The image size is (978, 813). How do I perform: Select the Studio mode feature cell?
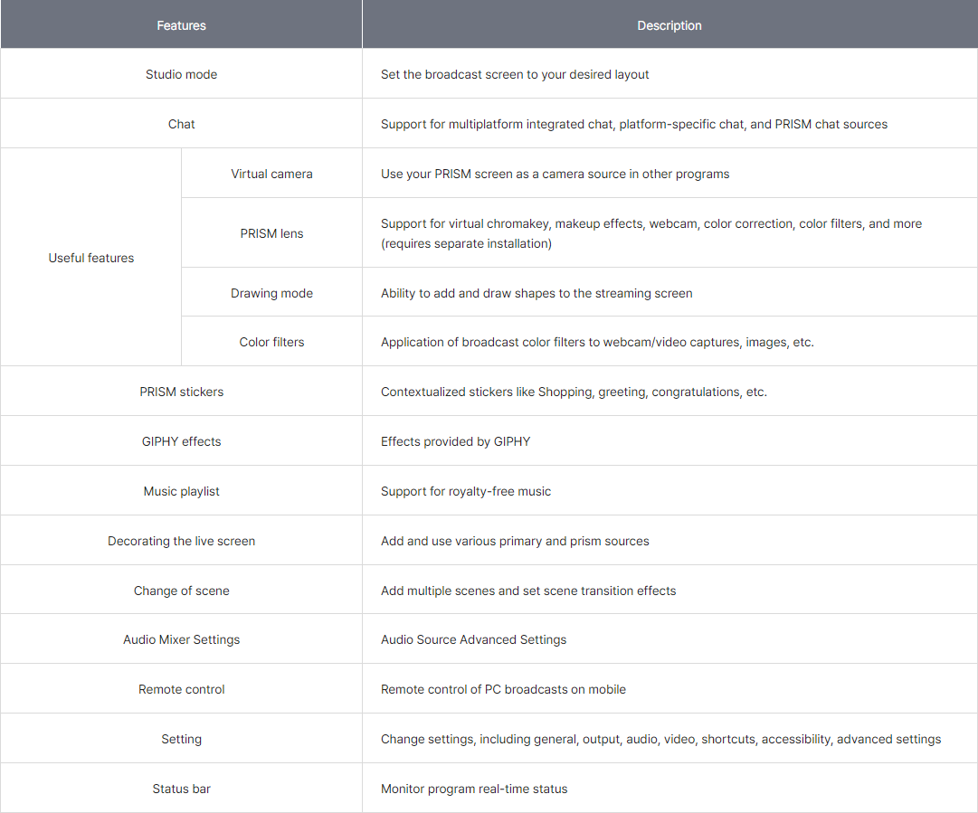pyautogui.click(x=181, y=74)
